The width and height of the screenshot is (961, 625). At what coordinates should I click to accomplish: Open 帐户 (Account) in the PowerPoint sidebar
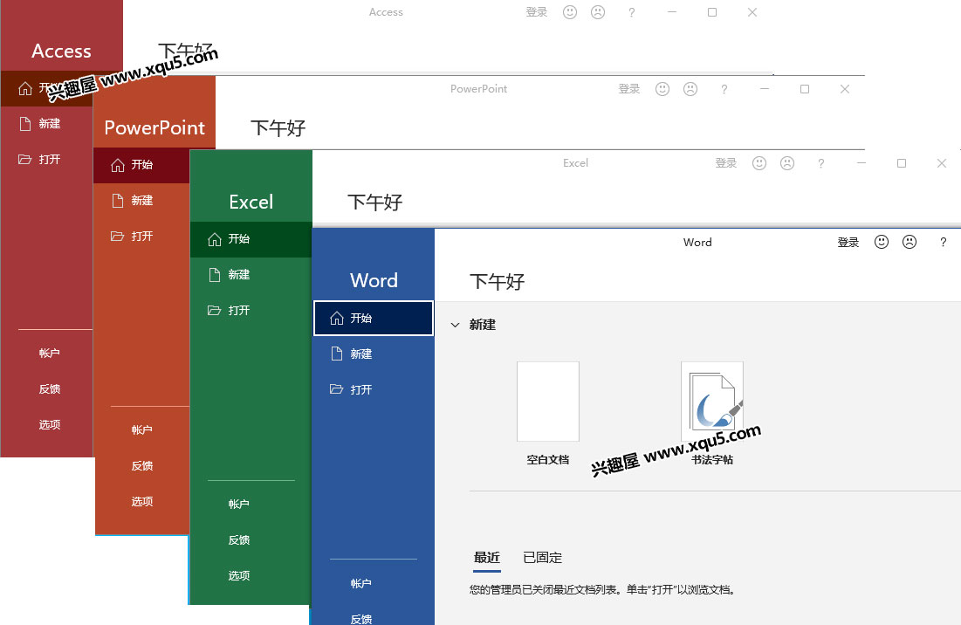point(142,429)
